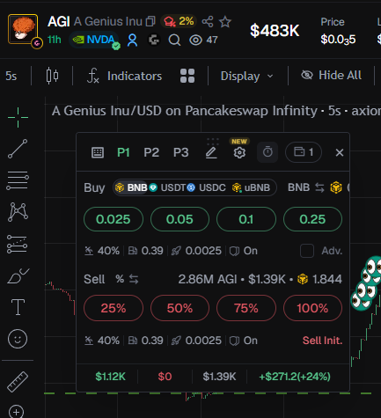Click the Sell Init. link
Screen dimensions: 381x418
tap(322, 341)
